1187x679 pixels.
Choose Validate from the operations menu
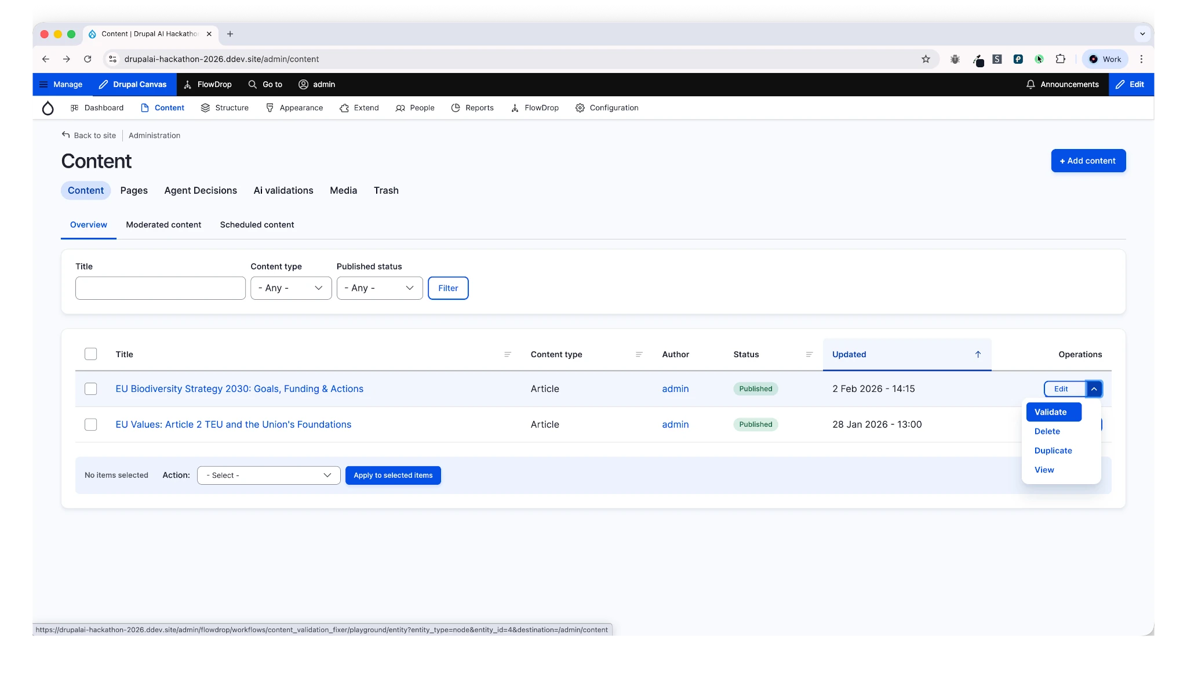1051,412
